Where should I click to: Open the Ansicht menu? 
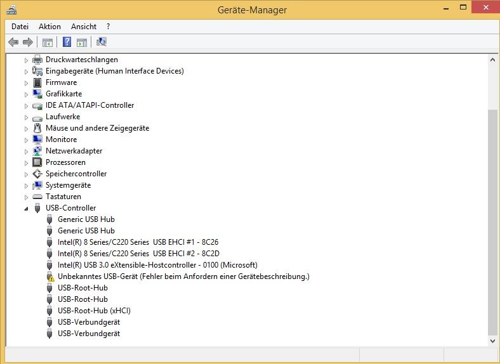[x=84, y=27]
